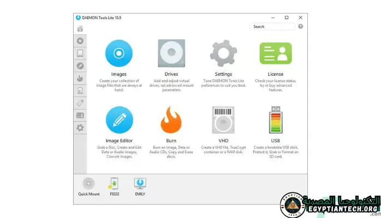Click the flame Burn icon in sidebar
The width and height of the screenshot is (381, 218).
(x=80, y=78)
